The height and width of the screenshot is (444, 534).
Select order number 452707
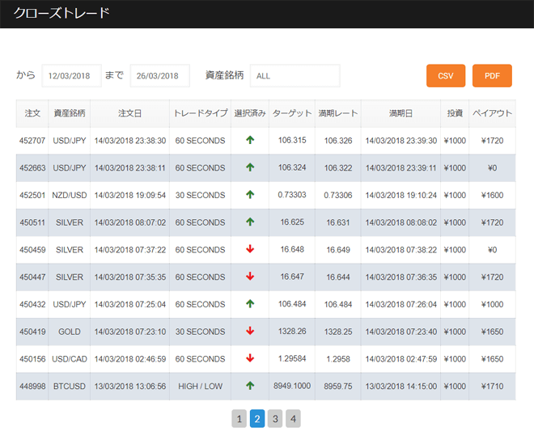32,141
